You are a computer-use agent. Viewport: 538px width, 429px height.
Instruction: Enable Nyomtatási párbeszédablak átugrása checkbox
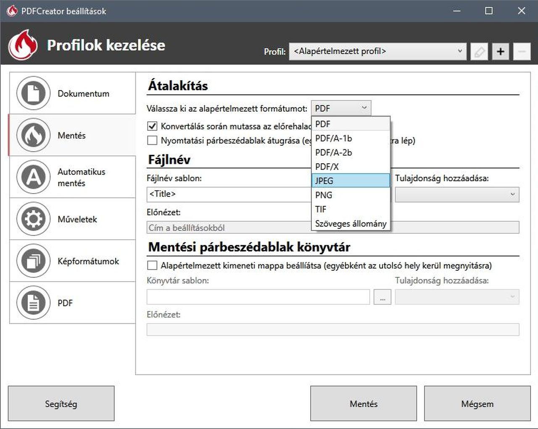pos(152,140)
